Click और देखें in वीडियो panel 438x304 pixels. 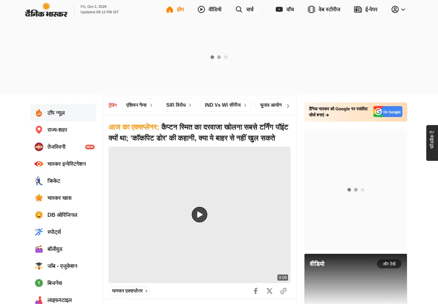point(389,264)
